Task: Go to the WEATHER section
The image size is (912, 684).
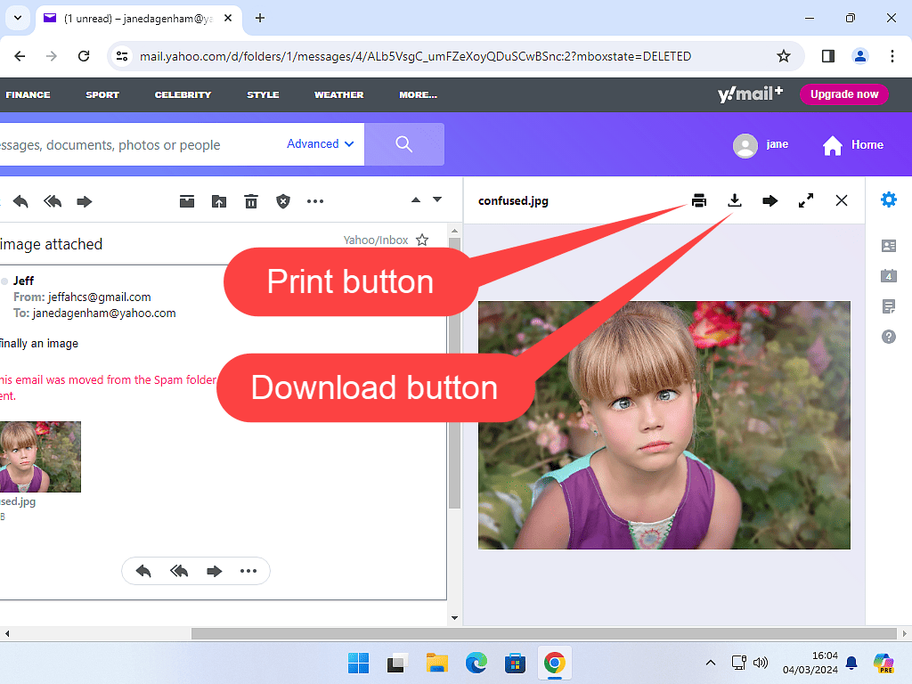Action: point(338,94)
